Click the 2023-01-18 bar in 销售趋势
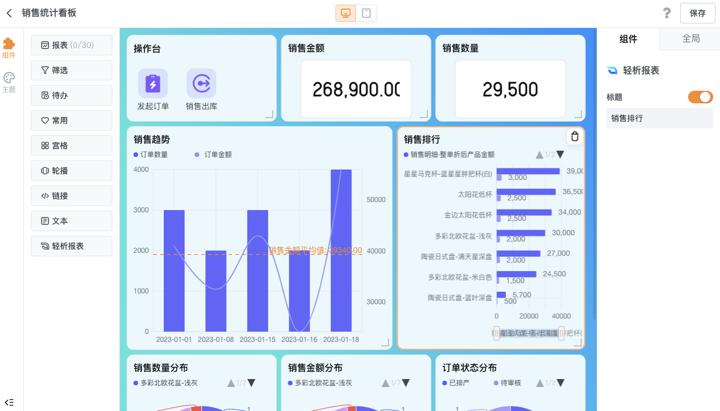This screenshot has height=411, width=720. tap(341, 251)
